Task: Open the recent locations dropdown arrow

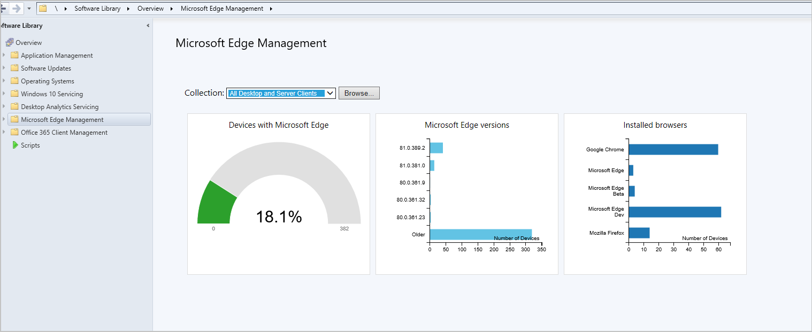Action: pos(29,8)
